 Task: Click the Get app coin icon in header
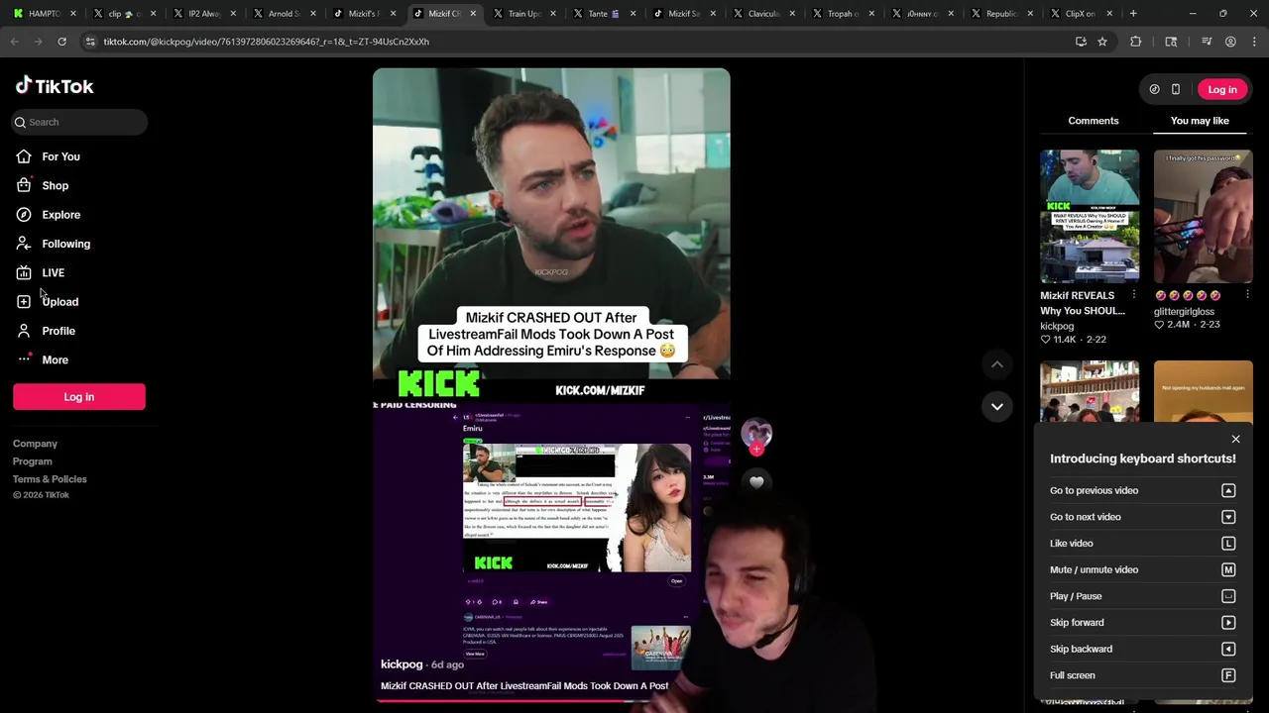[x=1154, y=89]
